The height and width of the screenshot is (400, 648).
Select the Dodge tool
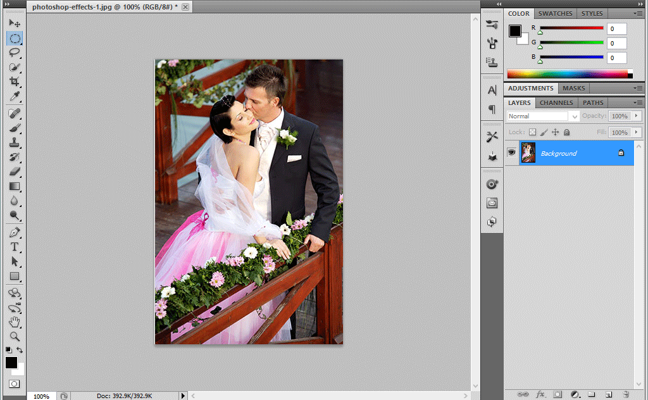(x=15, y=215)
